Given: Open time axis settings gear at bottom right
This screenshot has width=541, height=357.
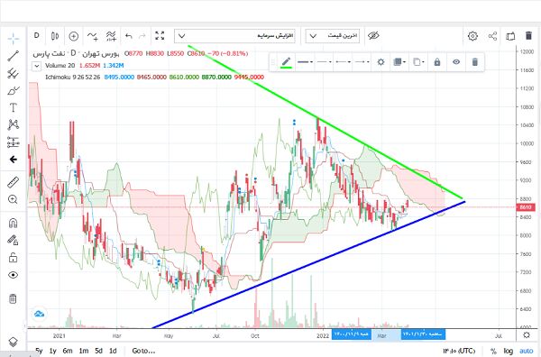Looking at the screenshot, I should 527,335.
